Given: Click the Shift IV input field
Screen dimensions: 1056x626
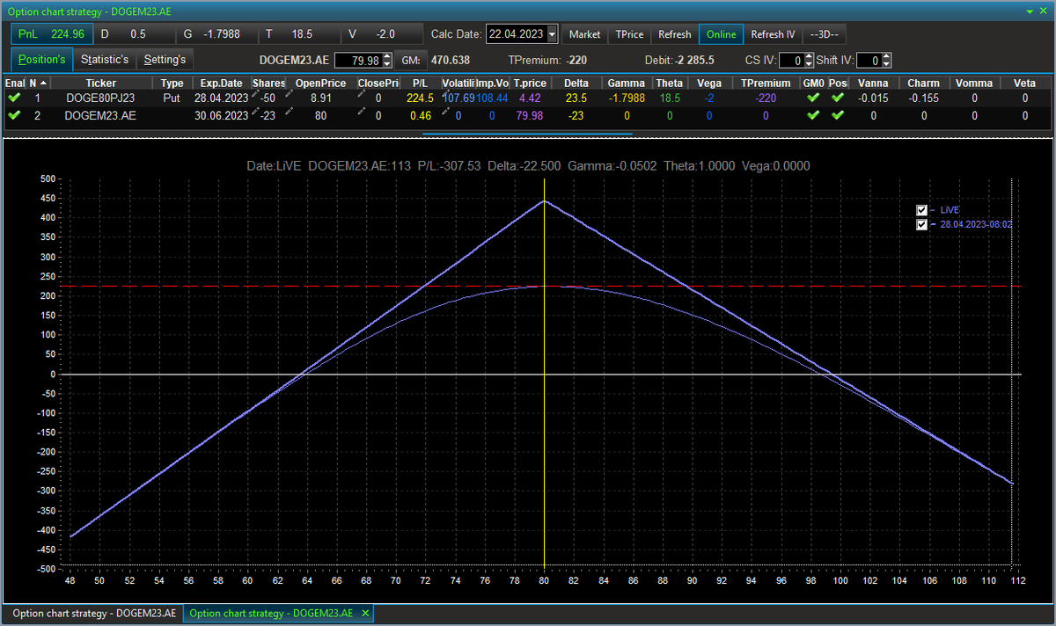Looking at the screenshot, I should pos(869,61).
